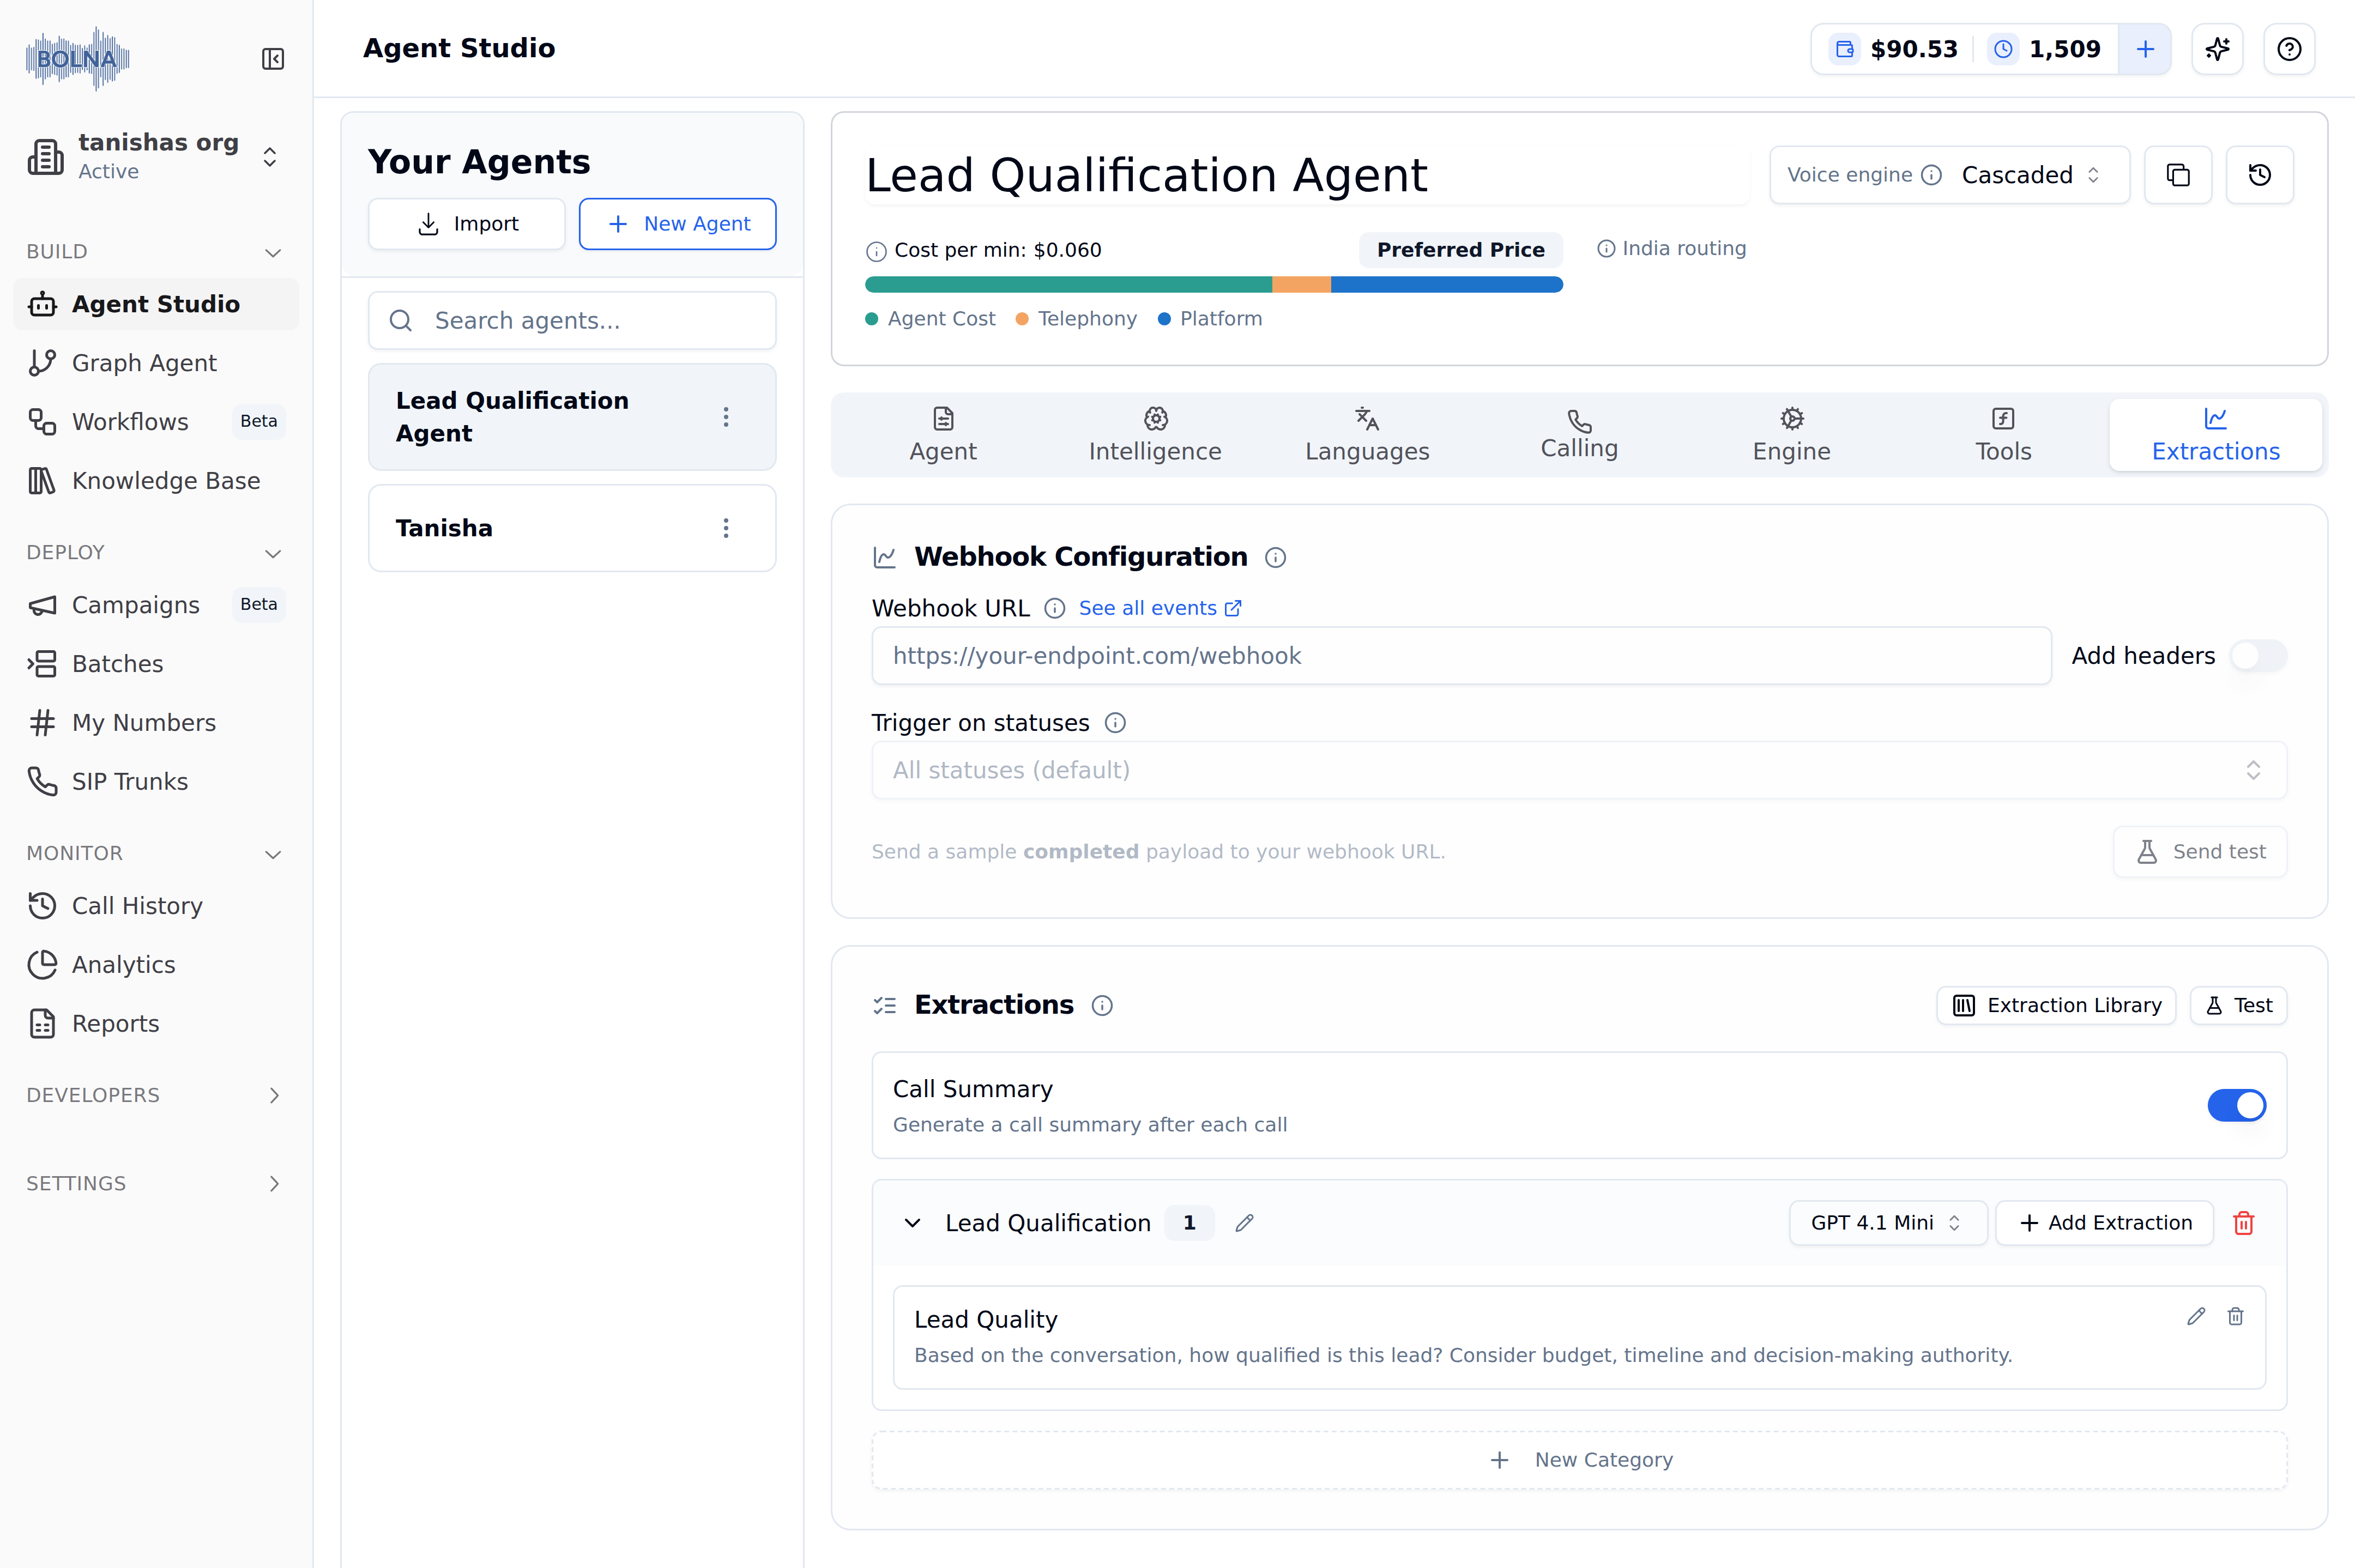Collapse the Lead Qualification category chevron
The width and height of the screenshot is (2355, 1568).
(x=912, y=1223)
